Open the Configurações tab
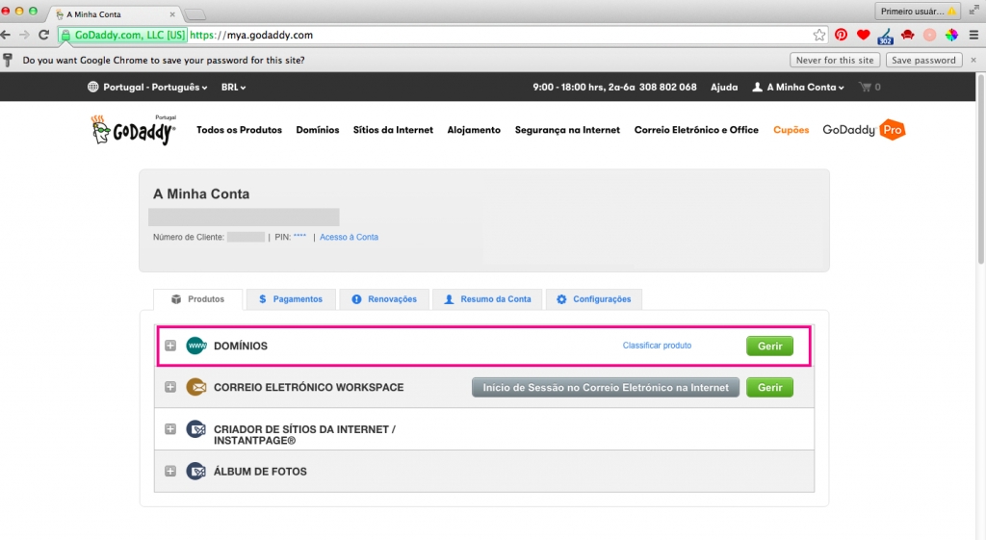Image resolution: width=986 pixels, height=540 pixels. (x=593, y=299)
